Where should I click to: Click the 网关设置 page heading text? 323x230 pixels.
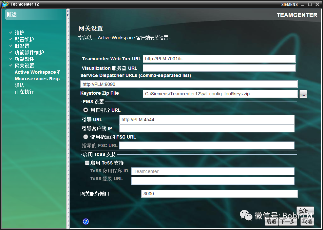pyautogui.click(x=91, y=29)
